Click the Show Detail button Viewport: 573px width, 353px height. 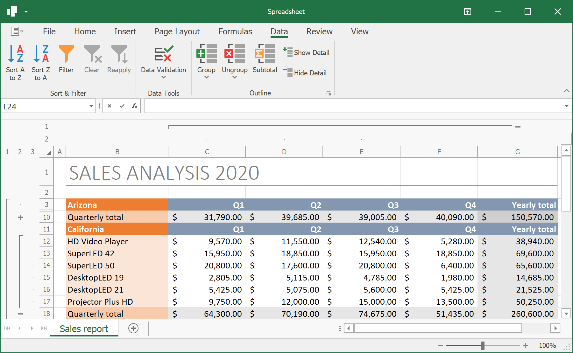pos(306,52)
